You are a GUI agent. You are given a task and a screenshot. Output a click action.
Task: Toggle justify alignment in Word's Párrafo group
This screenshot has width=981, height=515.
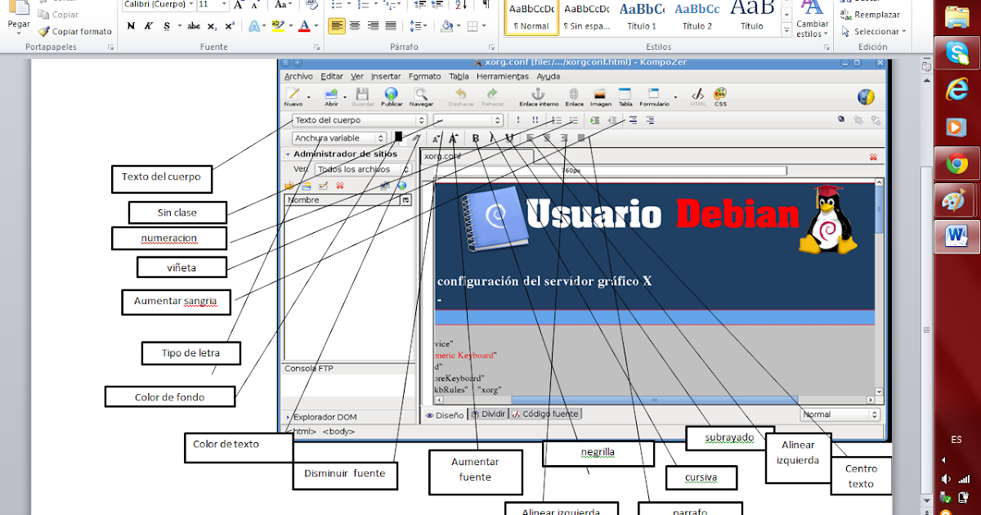click(x=391, y=26)
